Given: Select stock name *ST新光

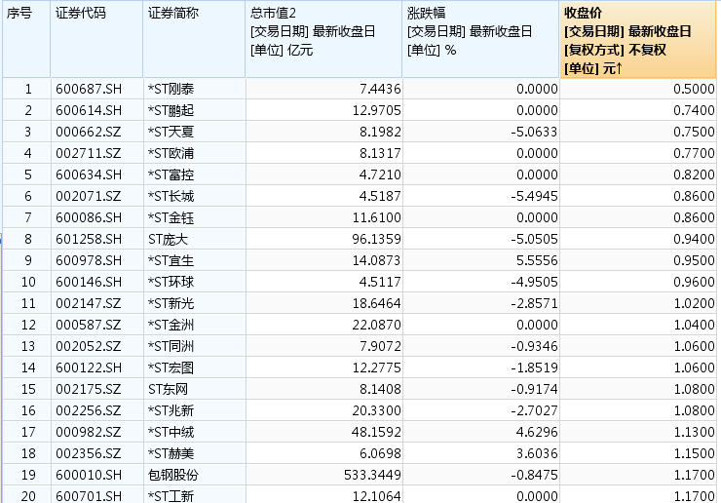Looking at the screenshot, I should [x=171, y=303].
